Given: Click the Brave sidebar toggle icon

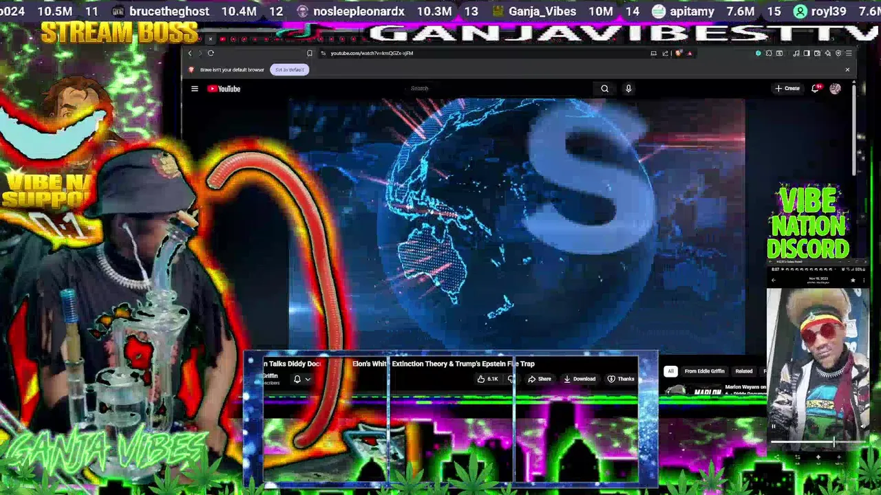Looking at the screenshot, I should [807, 53].
